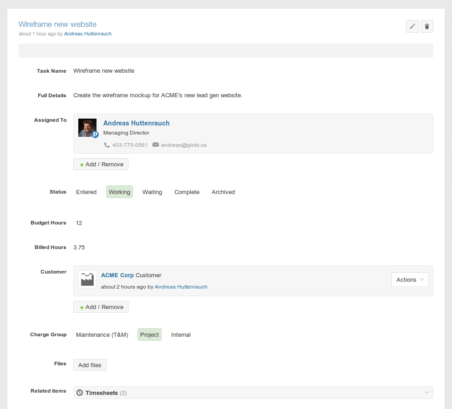Mark the task status as Waiting
This screenshot has width=452, height=409.
(152, 192)
